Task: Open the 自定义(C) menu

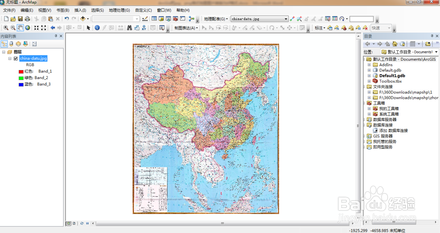Action: tap(144, 10)
